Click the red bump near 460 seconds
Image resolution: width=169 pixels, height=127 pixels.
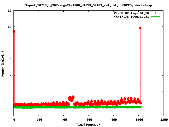click(x=71, y=98)
